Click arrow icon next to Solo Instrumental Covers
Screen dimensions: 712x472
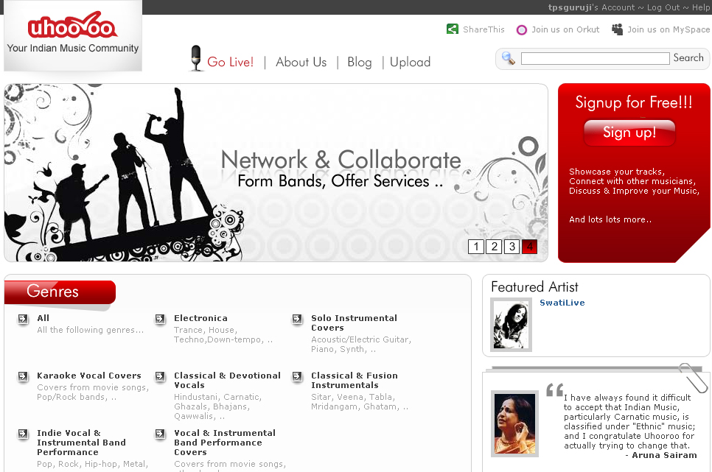[297, 319]
